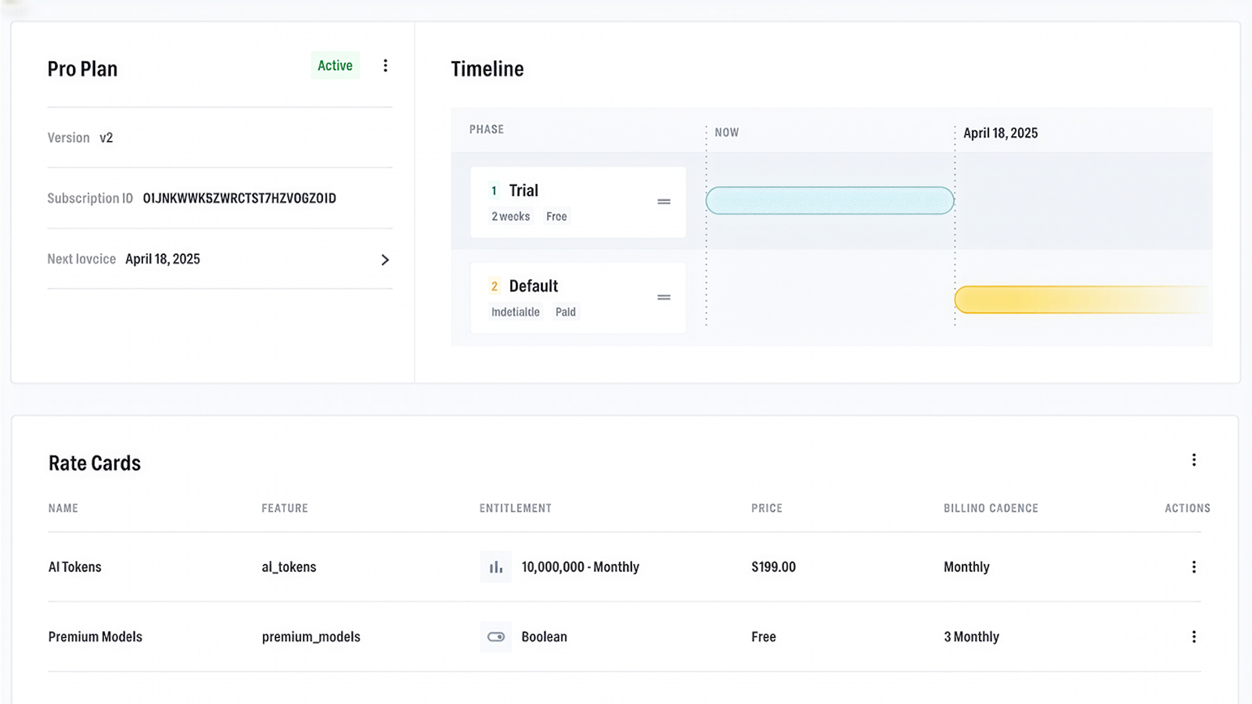Click Boolean entitlement toggle icon
The width and height of the screenshot is (1252, 704).
tap(495, 637)
